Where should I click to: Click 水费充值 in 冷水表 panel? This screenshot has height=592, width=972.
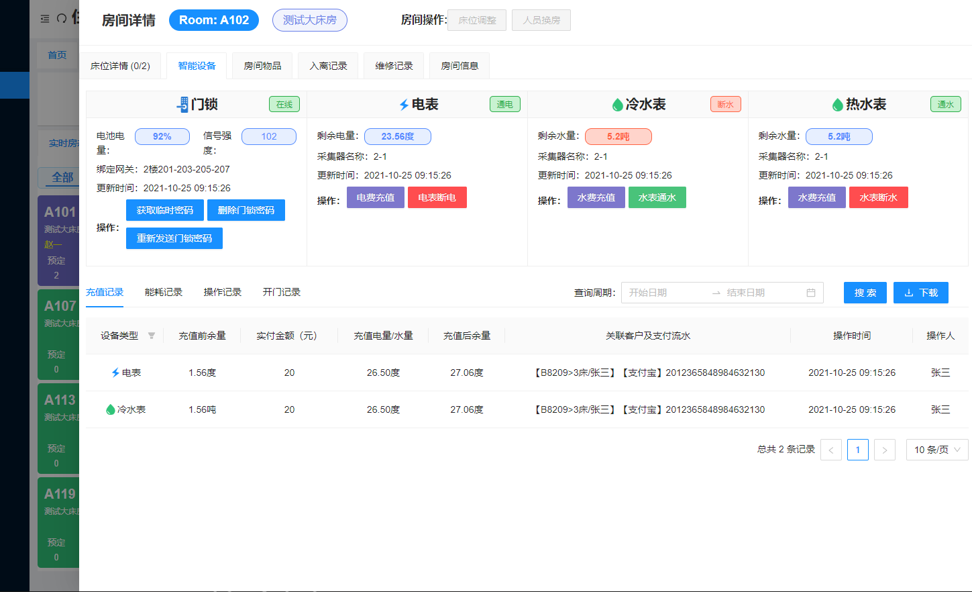click(x=596, y=197)
